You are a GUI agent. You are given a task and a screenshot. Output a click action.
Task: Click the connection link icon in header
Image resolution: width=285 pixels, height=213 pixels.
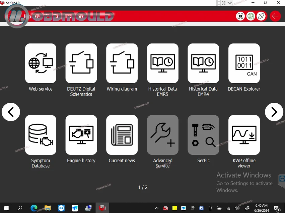261,16
